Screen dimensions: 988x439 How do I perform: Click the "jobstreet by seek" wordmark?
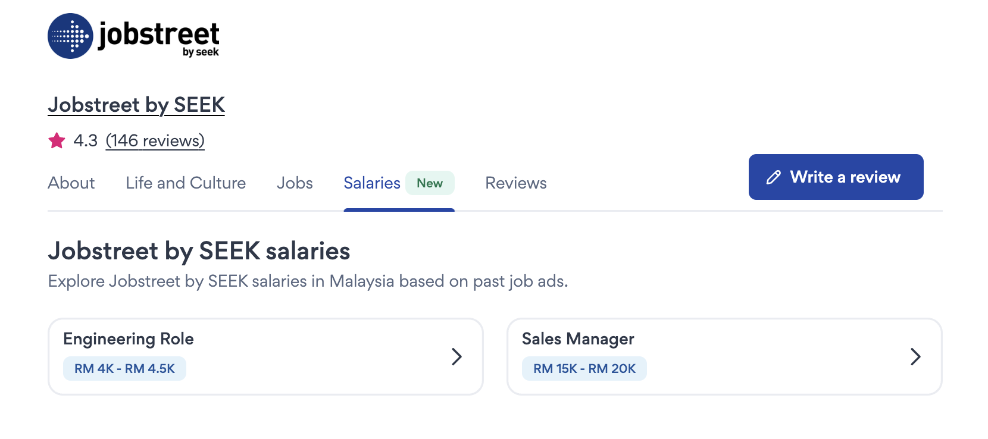(x=159, y=37)
